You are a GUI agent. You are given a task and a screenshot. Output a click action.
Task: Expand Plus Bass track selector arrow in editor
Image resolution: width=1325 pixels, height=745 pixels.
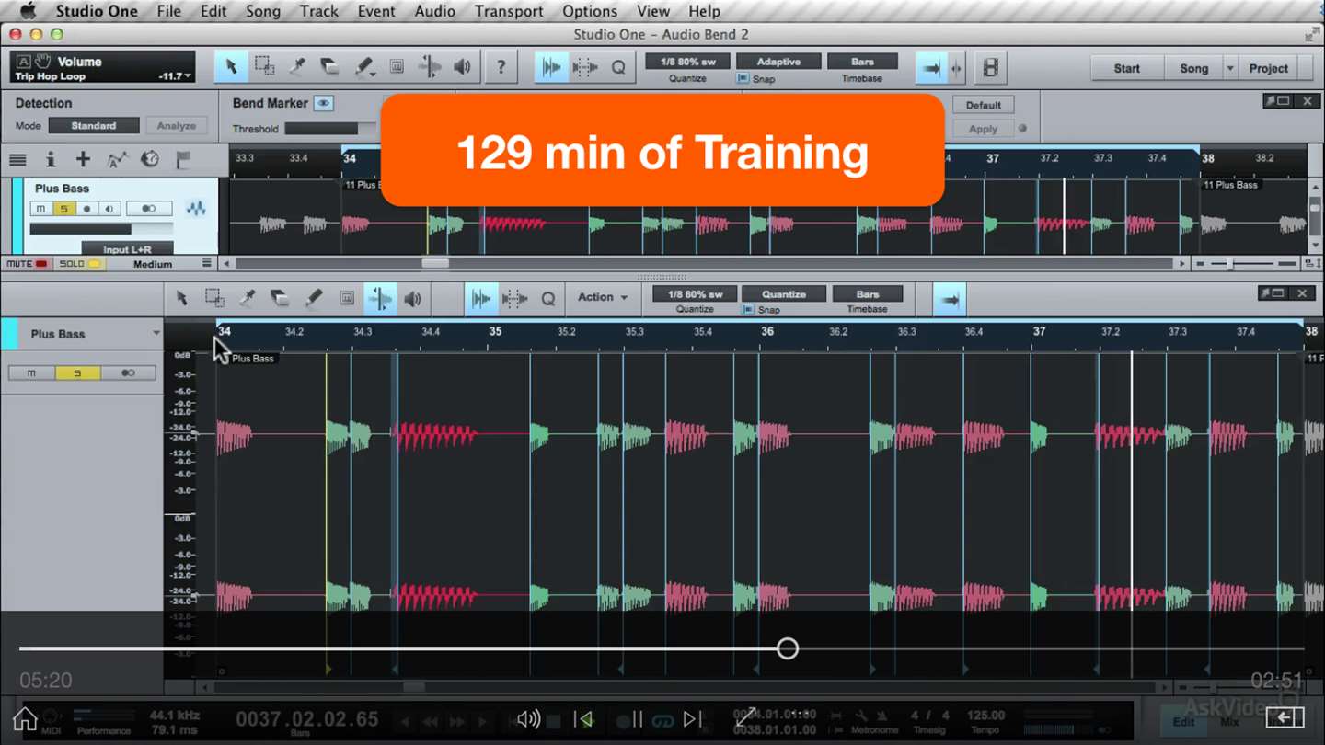pos(156,334)
